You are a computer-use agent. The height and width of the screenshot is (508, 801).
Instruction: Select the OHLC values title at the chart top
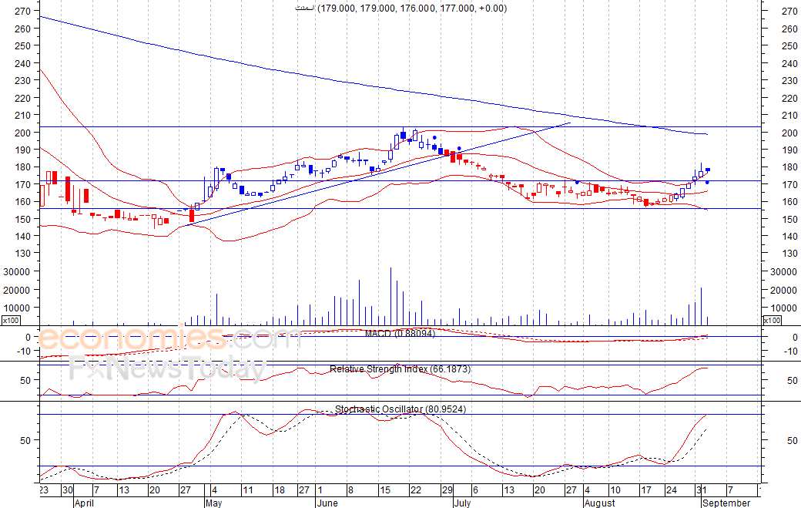click(401, 8)
